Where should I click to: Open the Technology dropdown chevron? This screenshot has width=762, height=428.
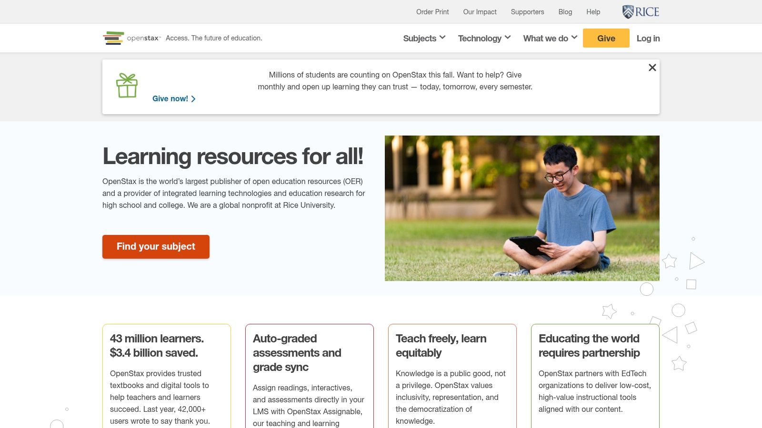click(x=508, y=38)
